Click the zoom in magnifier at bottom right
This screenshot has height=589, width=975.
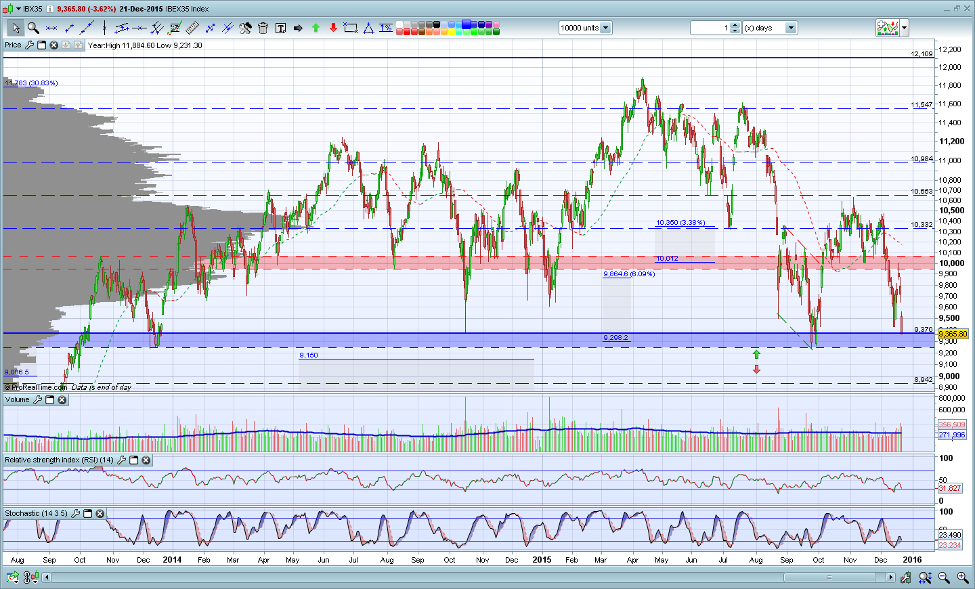[963, 577]
